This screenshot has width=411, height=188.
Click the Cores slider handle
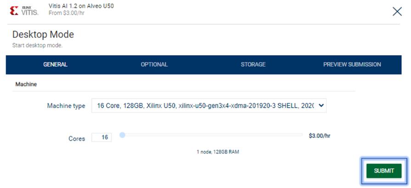coord(122,135)
